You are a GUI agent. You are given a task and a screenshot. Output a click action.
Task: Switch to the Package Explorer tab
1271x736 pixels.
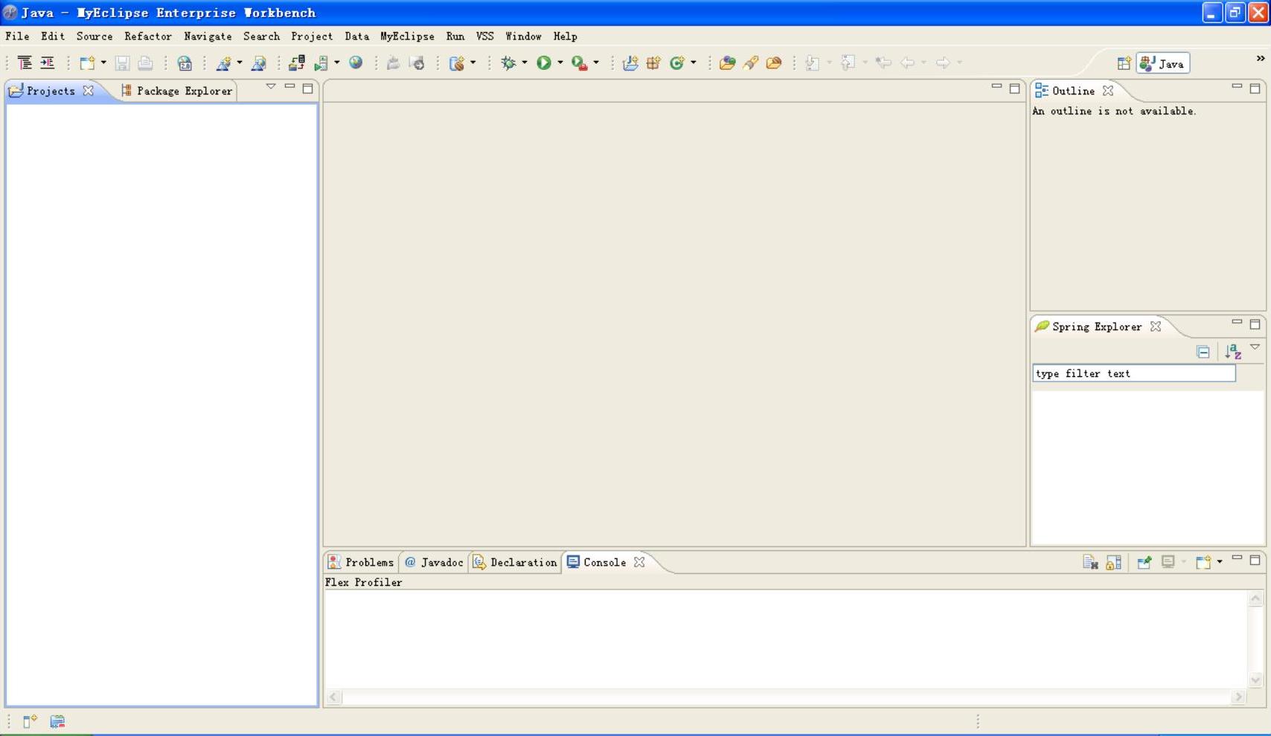177,91
